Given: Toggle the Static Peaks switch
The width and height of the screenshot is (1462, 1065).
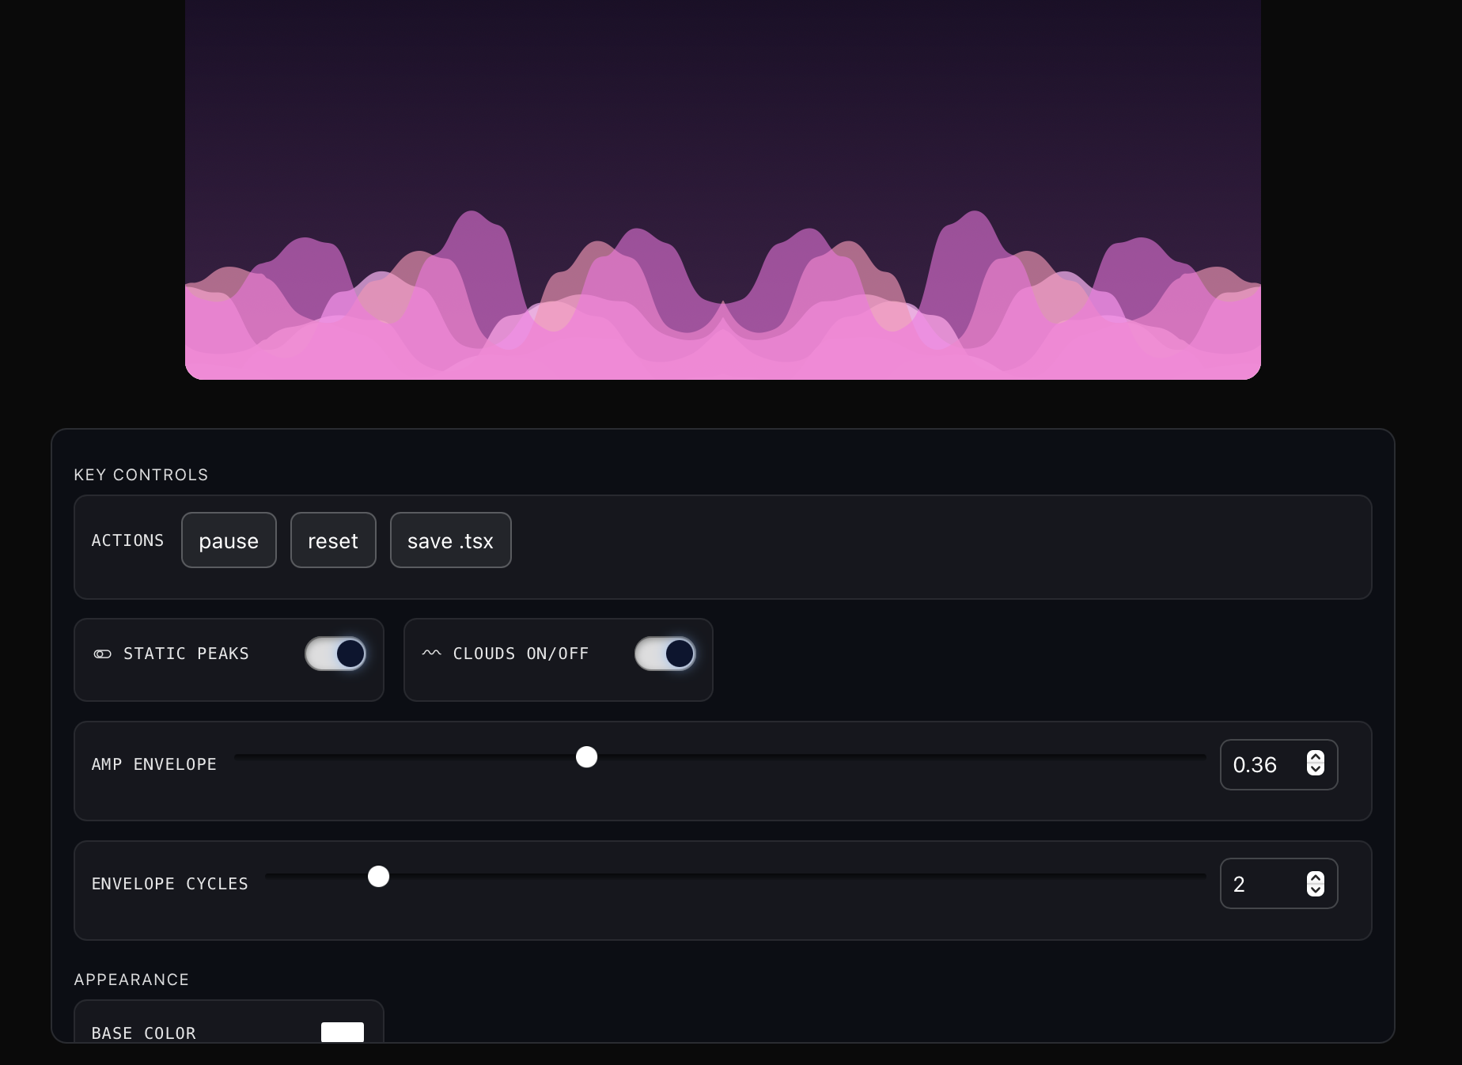Looking at the screenshot, I should (x=335, y=654).
